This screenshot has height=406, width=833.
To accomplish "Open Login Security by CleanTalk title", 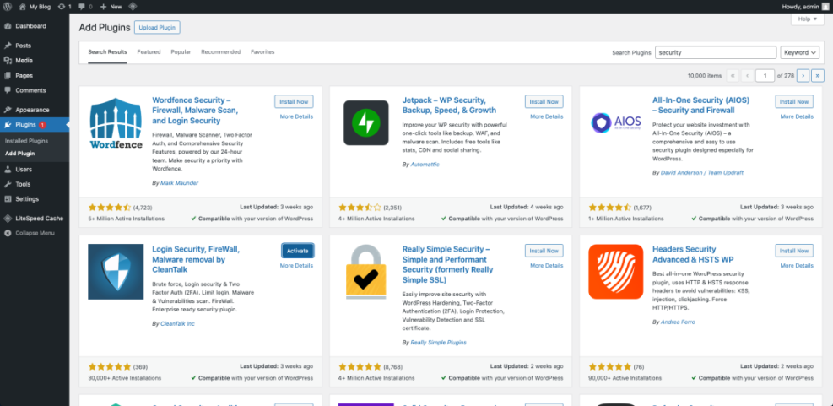I will [x=196, y=259].
